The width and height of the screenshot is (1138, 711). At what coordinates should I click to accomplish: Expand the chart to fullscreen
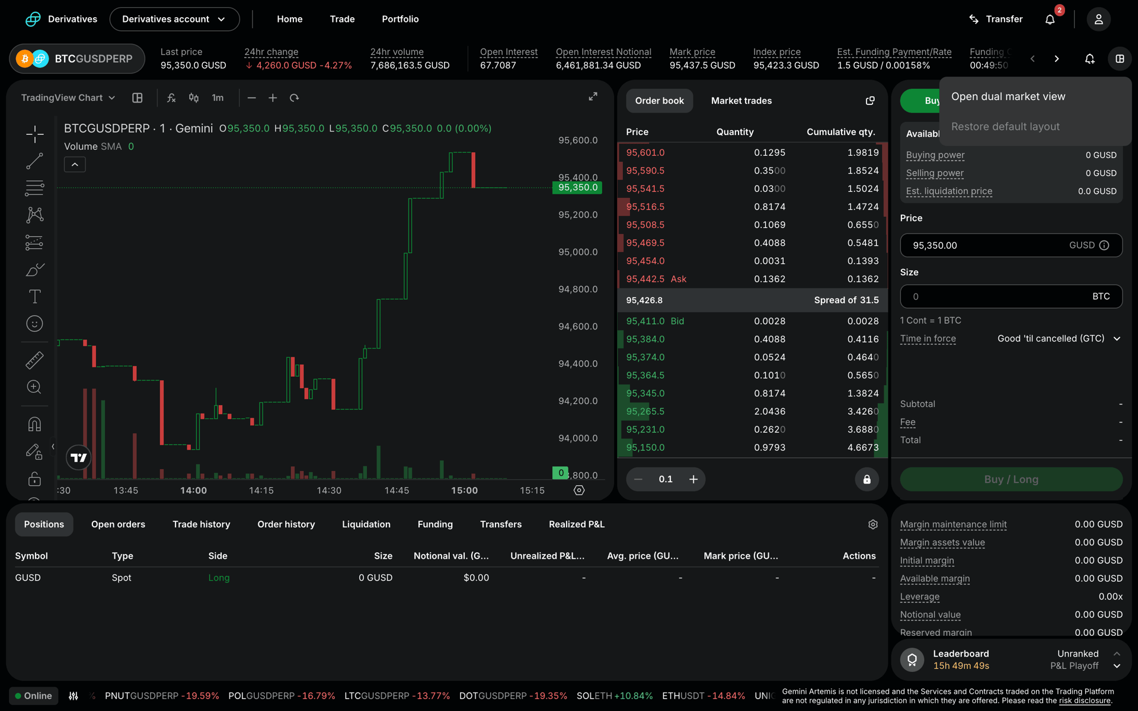593,97
